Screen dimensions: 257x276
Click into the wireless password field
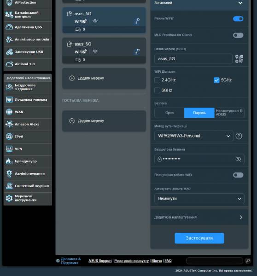coord(199,159)
